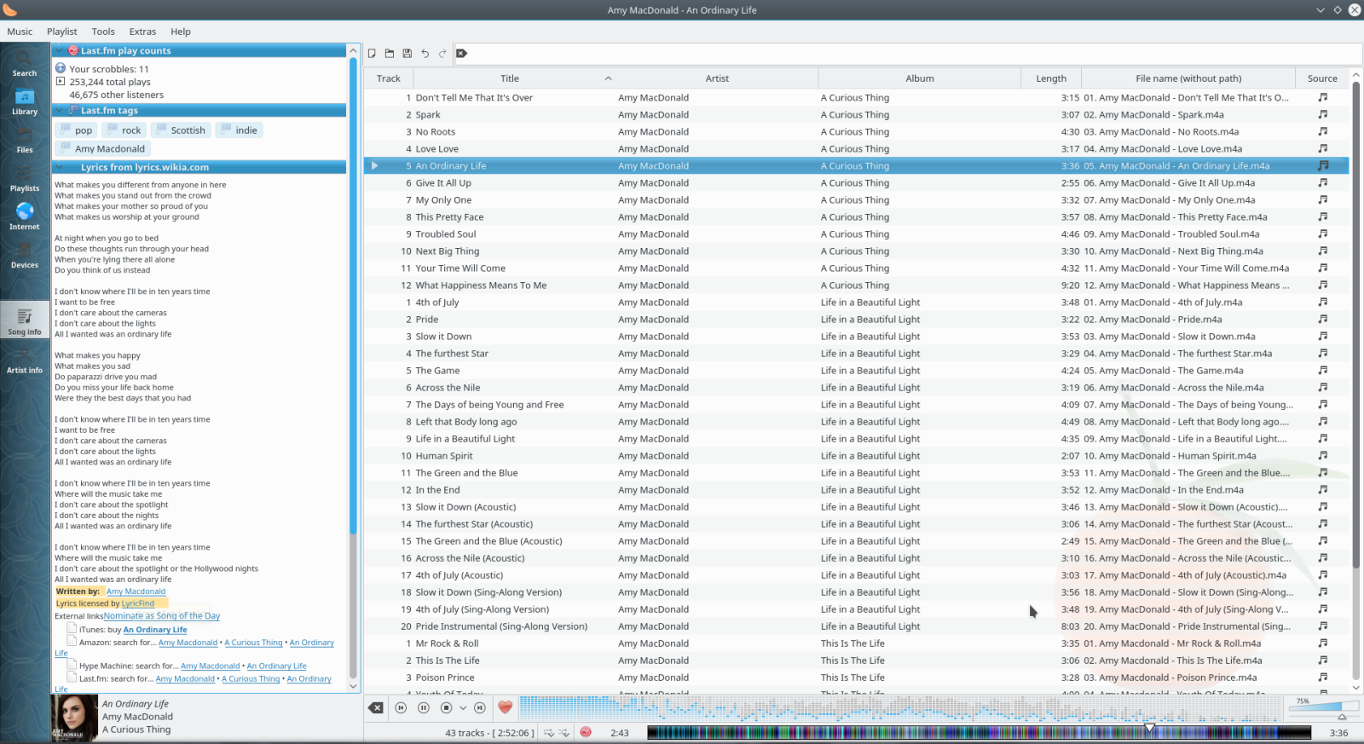Select the track Poison Prince
Screen dimensions: 1364x744
pyautogui.click(x=445, y=678)
